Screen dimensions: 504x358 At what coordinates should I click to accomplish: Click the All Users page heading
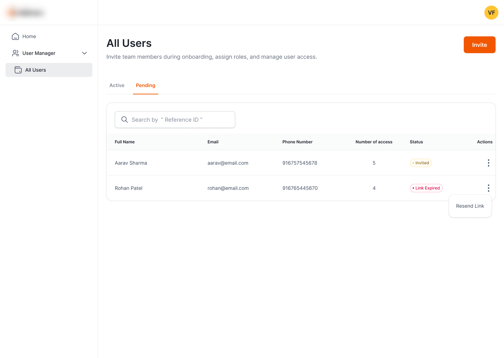click(x=129, y=43)
